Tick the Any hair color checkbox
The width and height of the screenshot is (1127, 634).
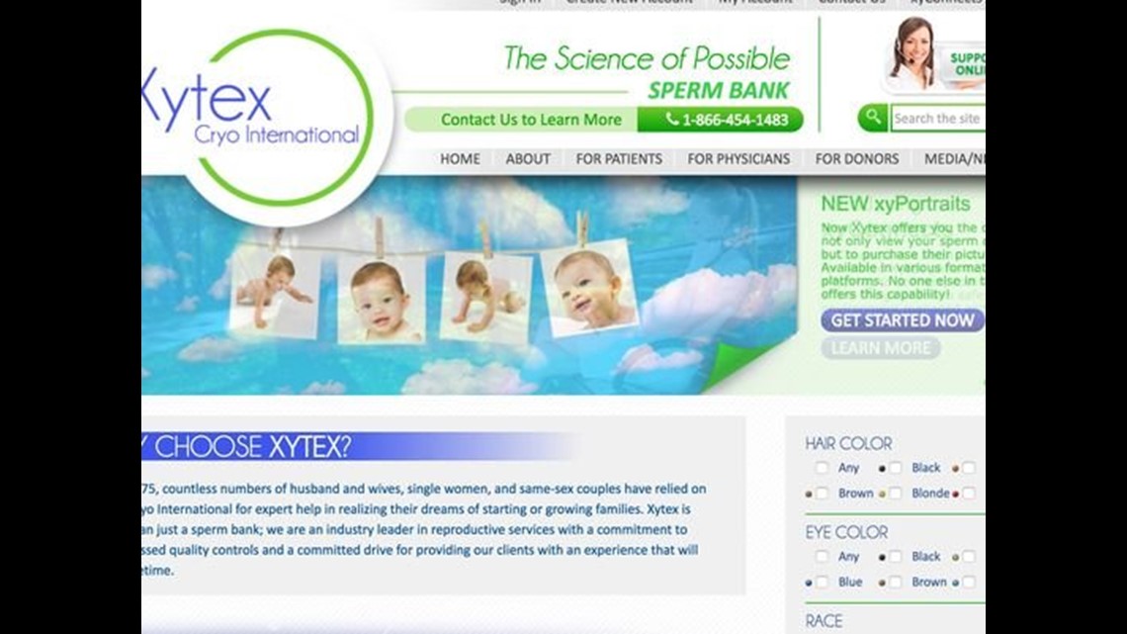tap(822, 468)
